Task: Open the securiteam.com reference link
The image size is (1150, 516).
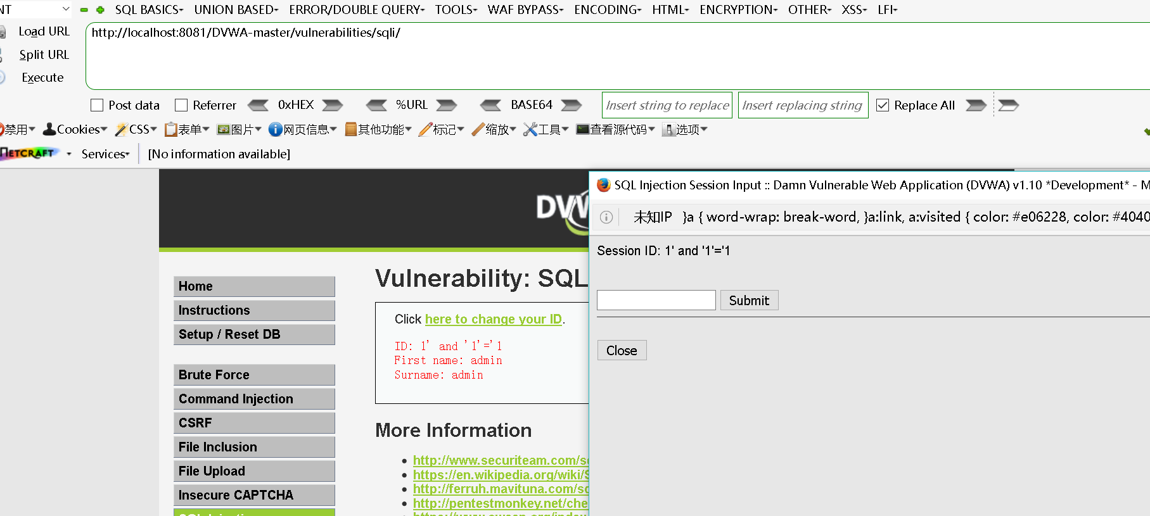Action: [501, 460]
